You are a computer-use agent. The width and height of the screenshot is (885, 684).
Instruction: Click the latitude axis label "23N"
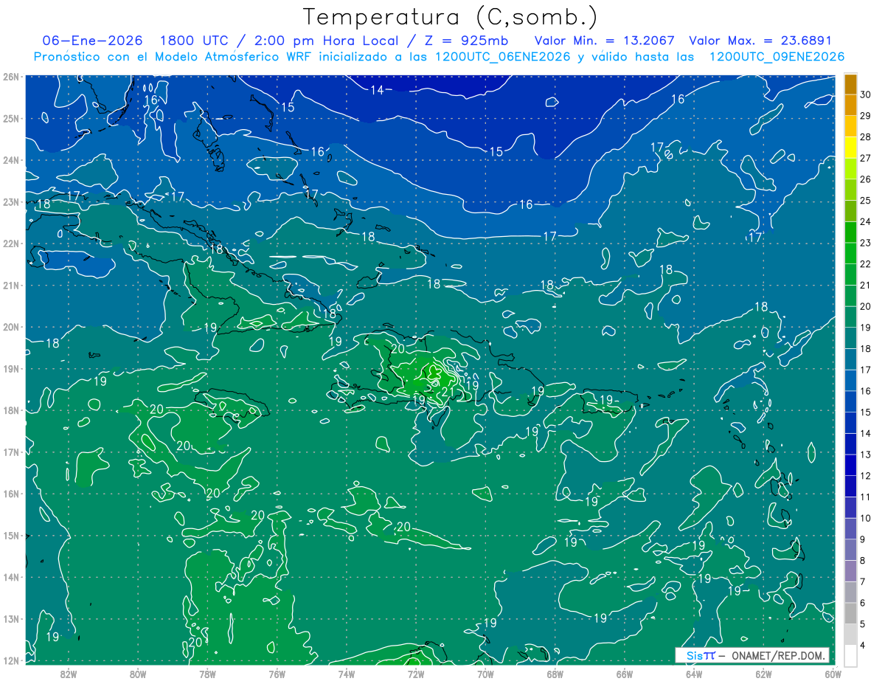tap(11, 201)
